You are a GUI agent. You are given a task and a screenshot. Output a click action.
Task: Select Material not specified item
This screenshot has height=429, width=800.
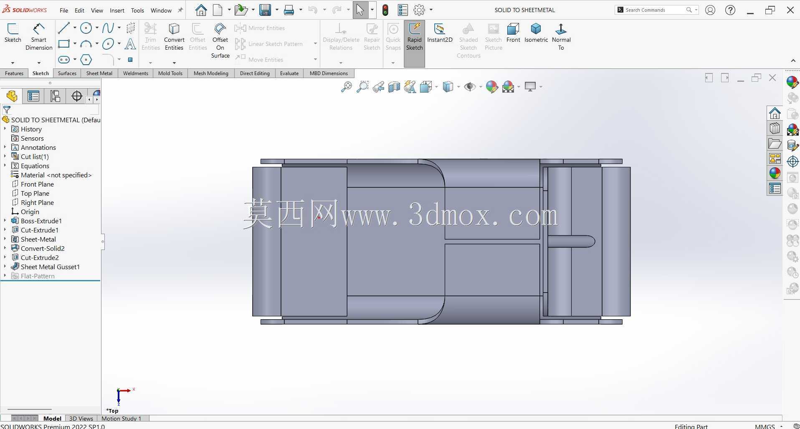[x=56, y=175]
